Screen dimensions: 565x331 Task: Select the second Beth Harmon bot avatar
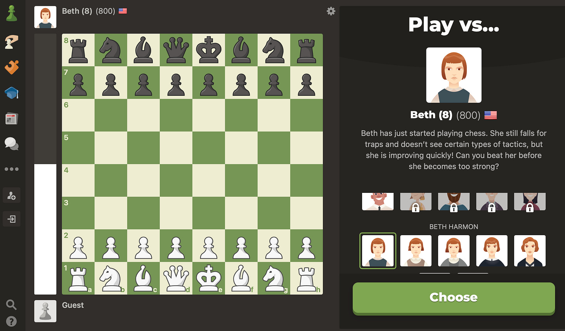pyautogui.click(x=416, y=251)
